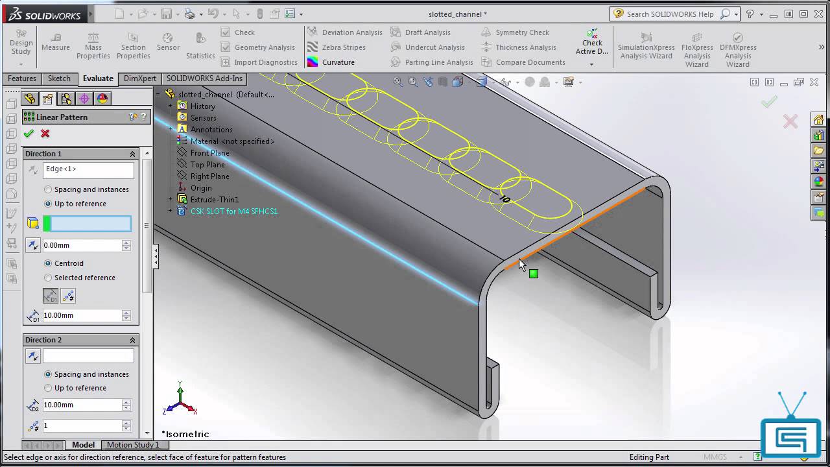Switch to the DimXpert tab
Image resolution: width=830 pixels, height=467 pixels.
coord(140,78)
